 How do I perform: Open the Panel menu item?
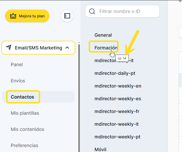coord(17,64)
